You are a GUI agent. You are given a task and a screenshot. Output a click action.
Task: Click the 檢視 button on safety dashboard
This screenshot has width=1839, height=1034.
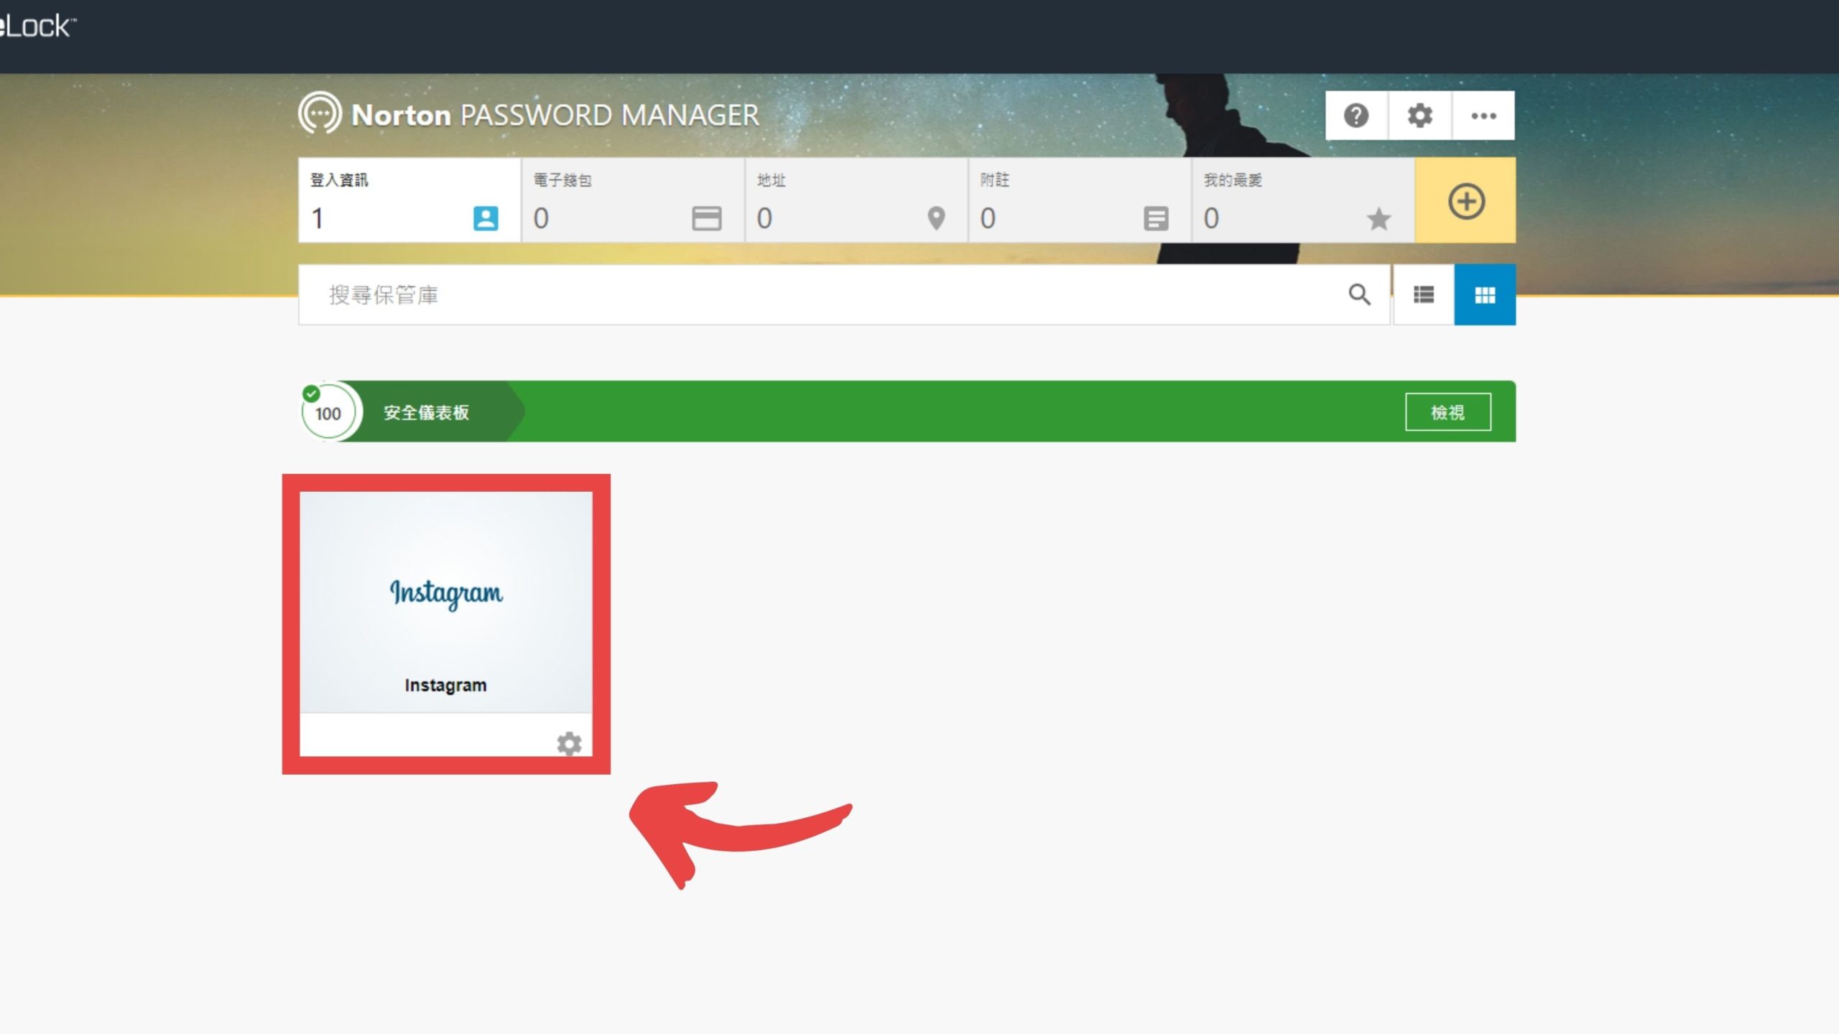coord(1447,412)
